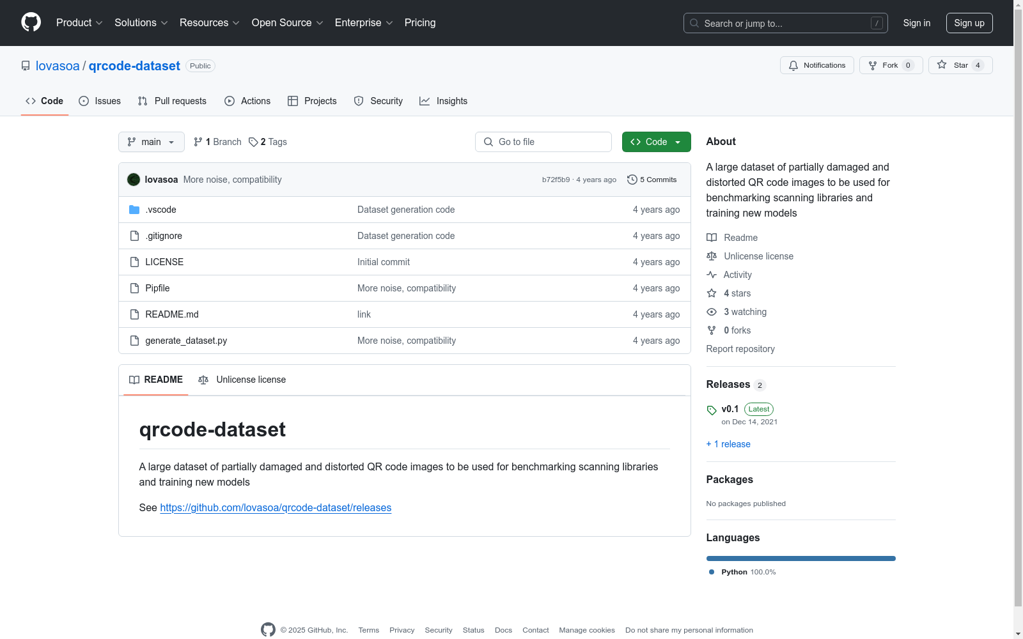1023x639 pixels.
Task: Focus the Search or jump to field
Action: coord(785,23)
